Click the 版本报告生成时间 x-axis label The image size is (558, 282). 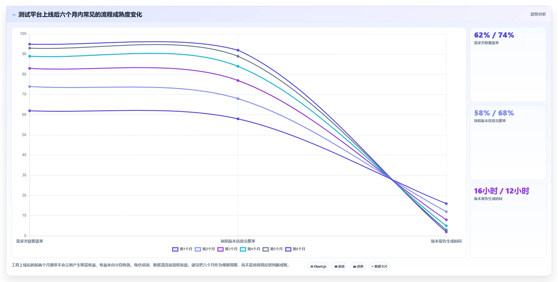(x=446, y=241)
